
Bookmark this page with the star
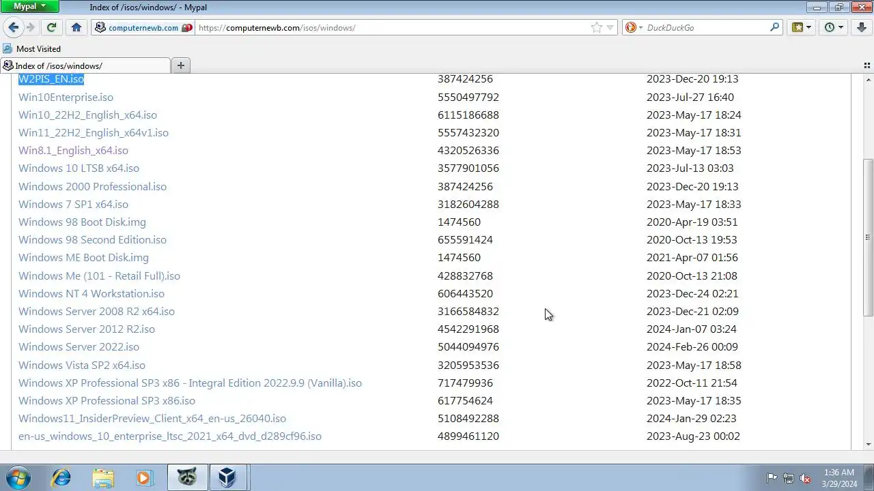coord(596,27)
